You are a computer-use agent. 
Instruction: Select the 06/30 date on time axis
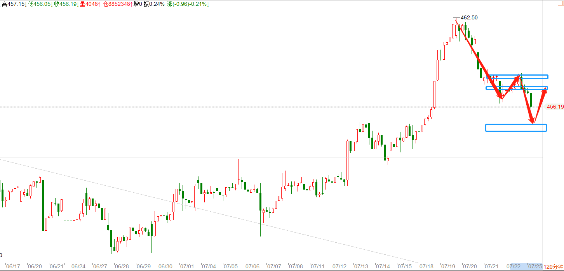(x=166, y=267)
